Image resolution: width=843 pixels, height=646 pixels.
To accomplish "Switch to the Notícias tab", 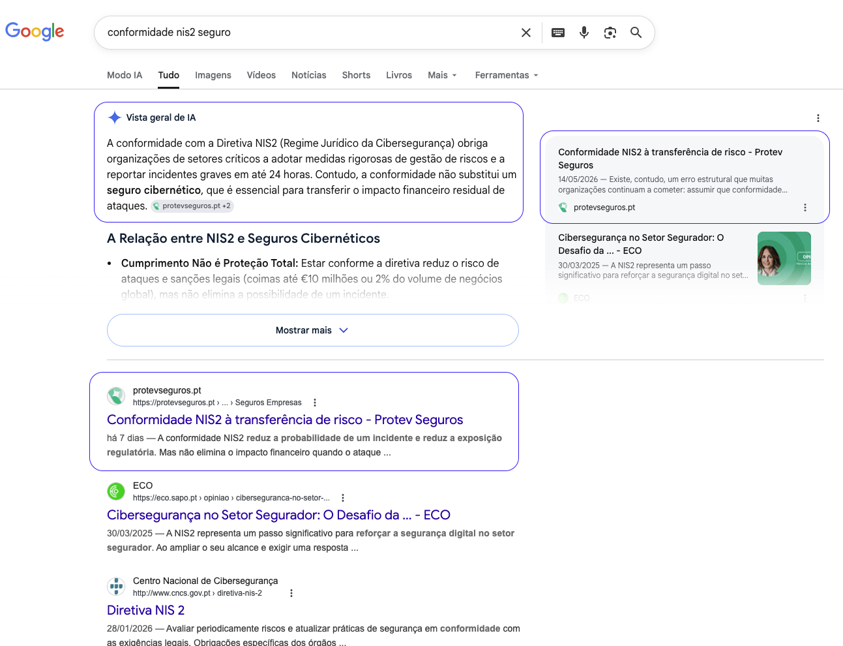I will click(x=309, y=75).
